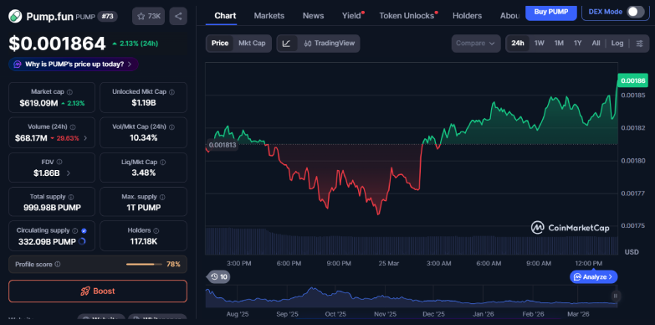Select All time range
Screen dimensions: 655x325
[x=596, y=43]
